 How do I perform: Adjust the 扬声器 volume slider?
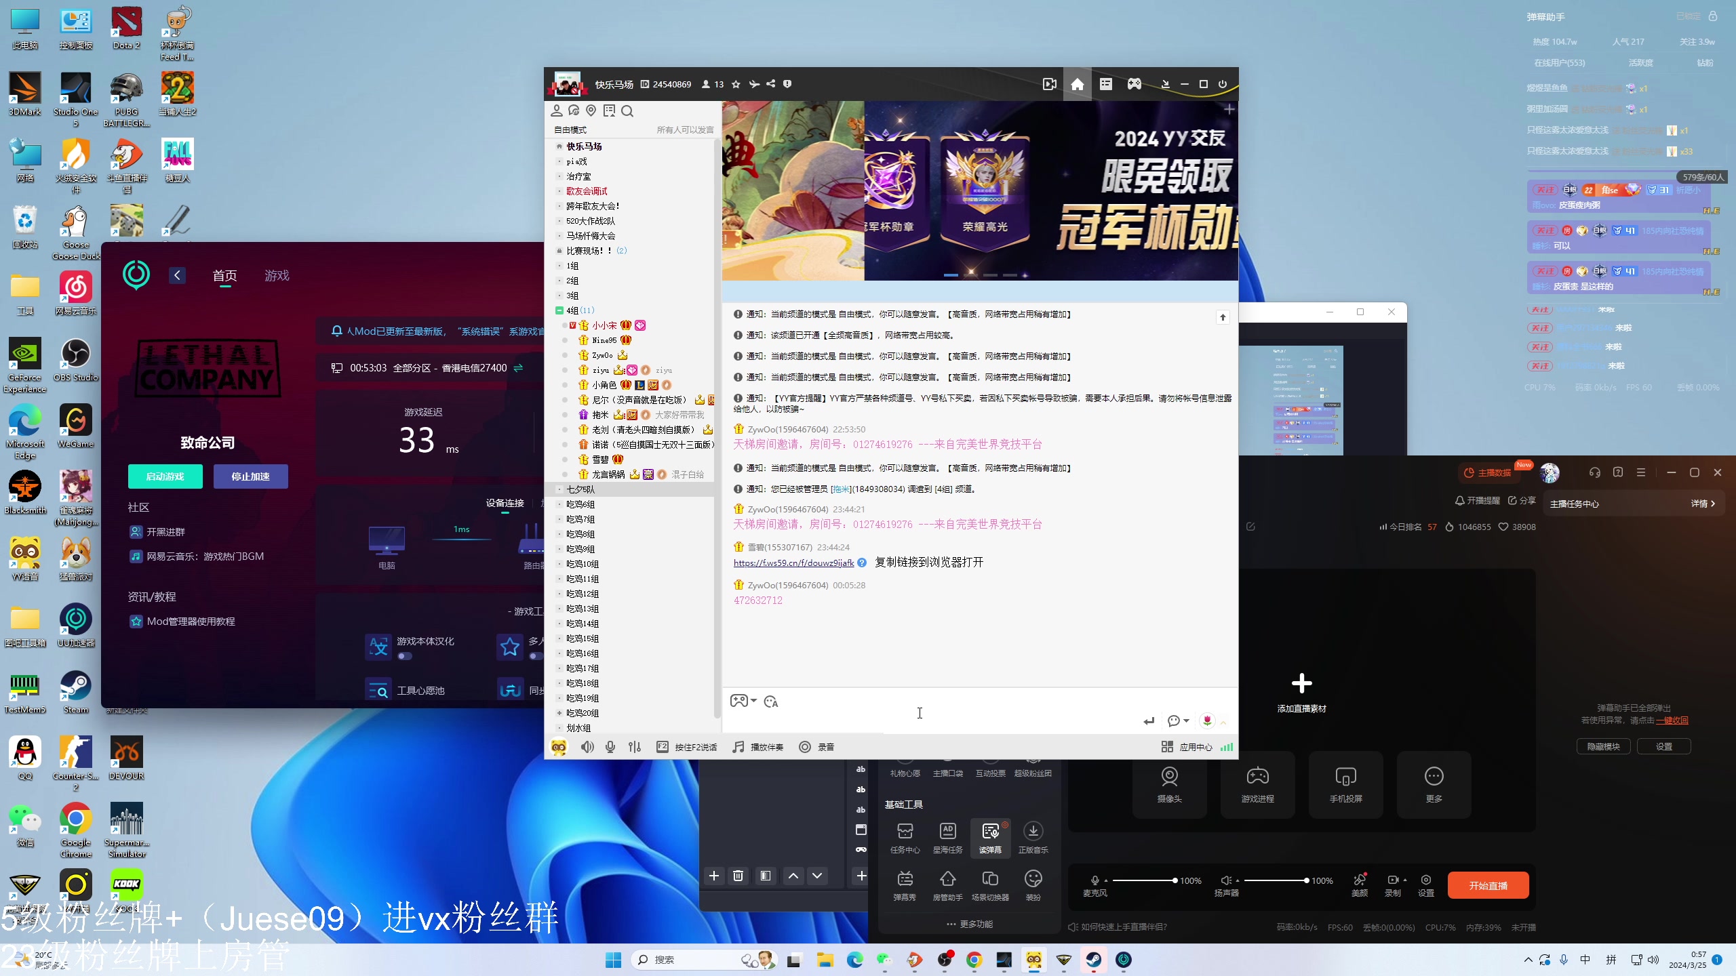click(x=1276, y=880)
